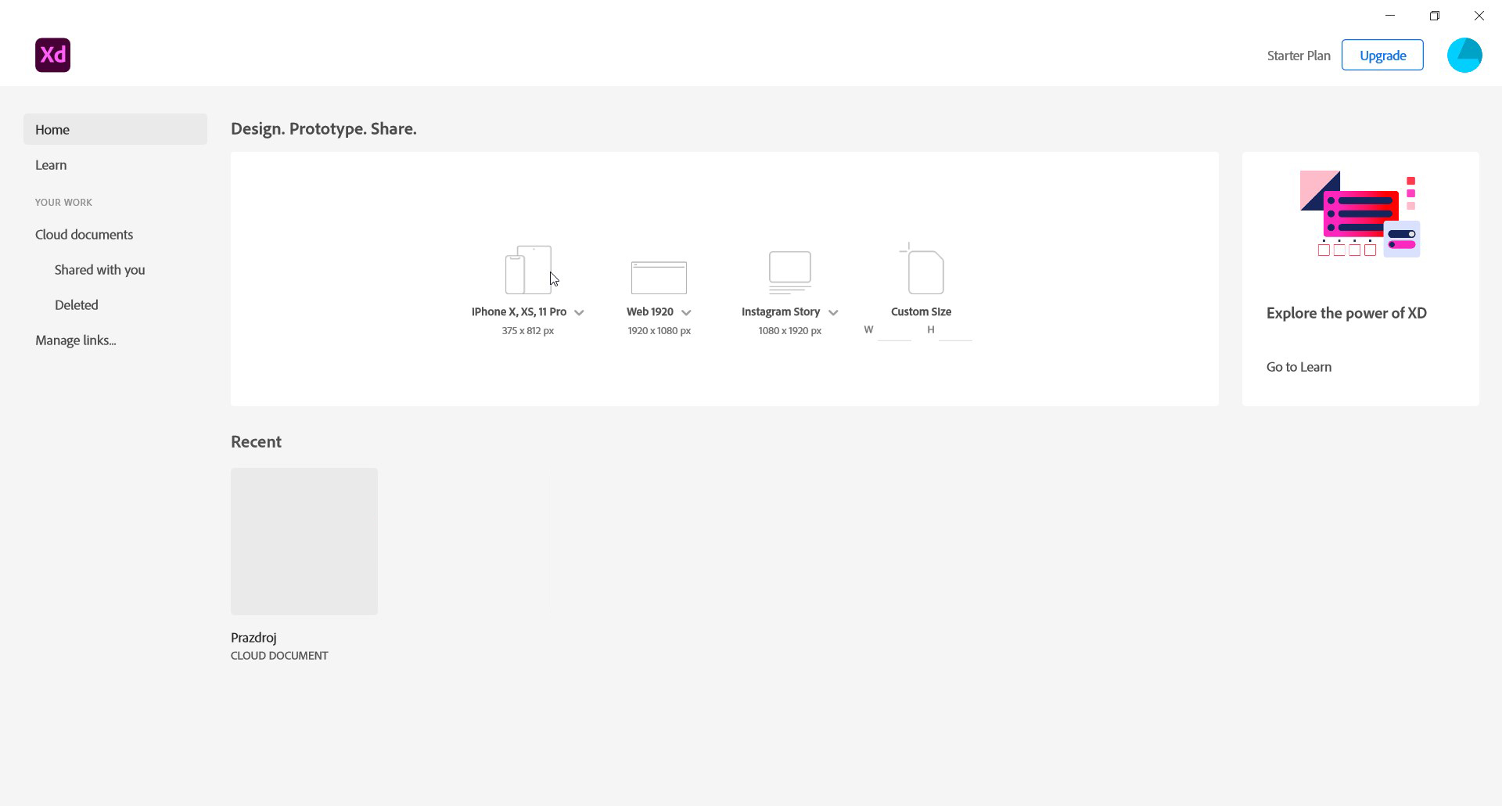Open Cloud documents
Image resolution: width=1502 pixels, height=806 pixels.
[84, 234]
